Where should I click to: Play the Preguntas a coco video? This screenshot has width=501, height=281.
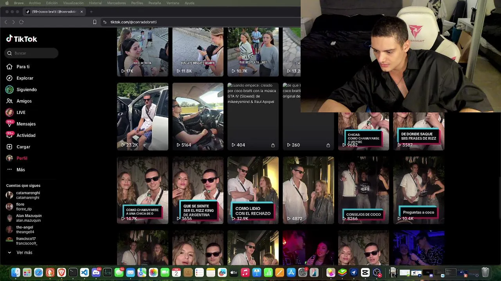click(x=418, y=190)
